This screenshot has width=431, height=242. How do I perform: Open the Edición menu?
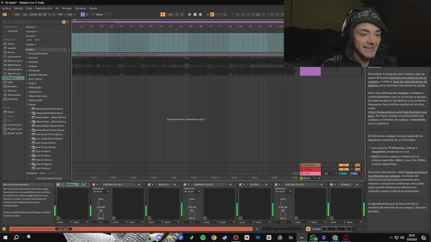19,8
